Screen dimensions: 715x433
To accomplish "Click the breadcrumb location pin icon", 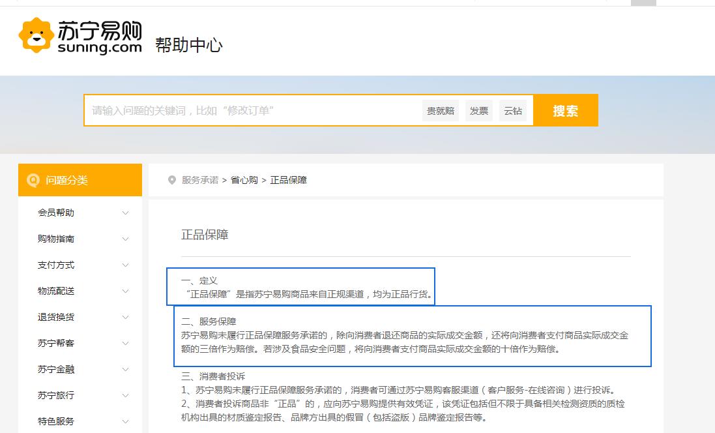I will (172, 180).
